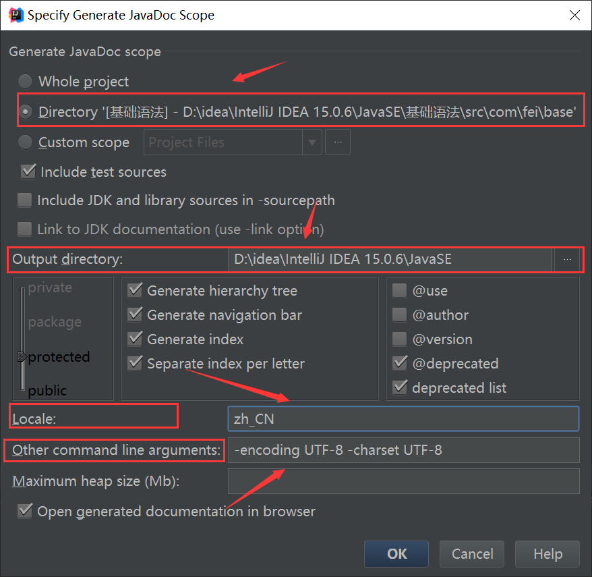Viewport: 592px width, 577px height.
Task: Open browse button next to Output directory
Action: [x=567, y=260]
